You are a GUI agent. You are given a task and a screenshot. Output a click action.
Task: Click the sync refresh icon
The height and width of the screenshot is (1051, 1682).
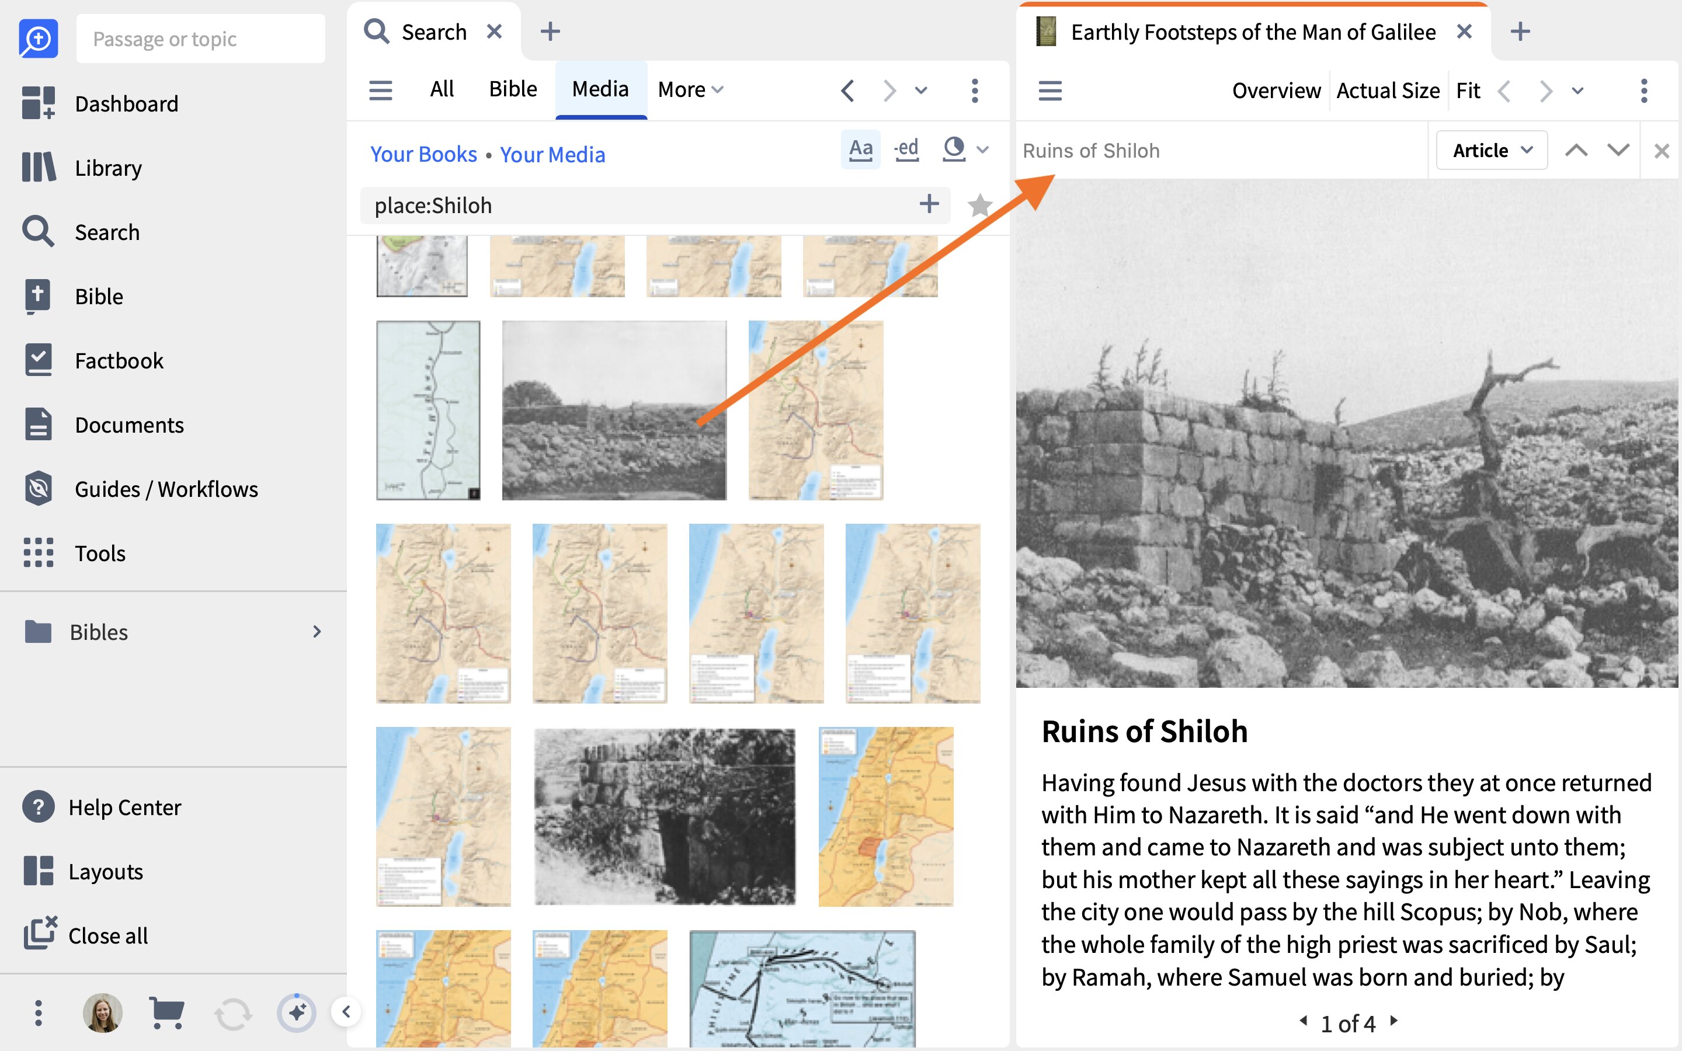[232, 1014]
